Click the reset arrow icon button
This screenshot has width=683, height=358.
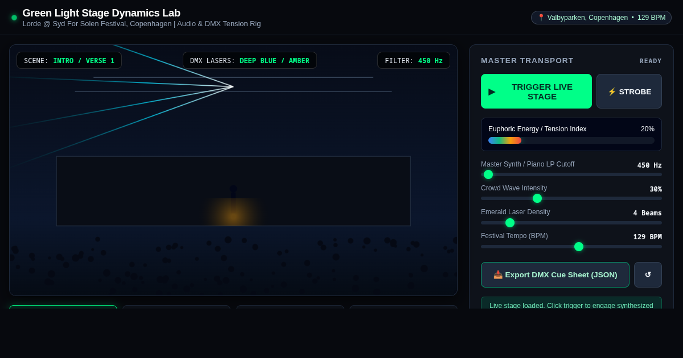tap(648, 274)
